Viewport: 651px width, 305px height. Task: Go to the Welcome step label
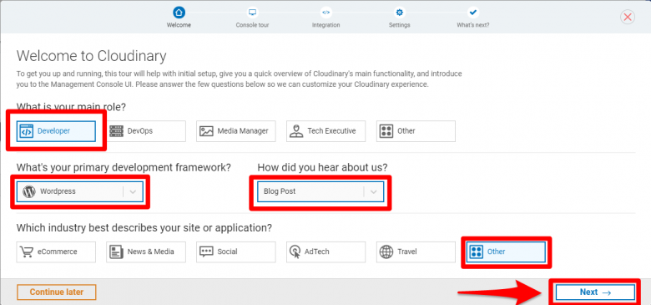[x=179, y=25]
